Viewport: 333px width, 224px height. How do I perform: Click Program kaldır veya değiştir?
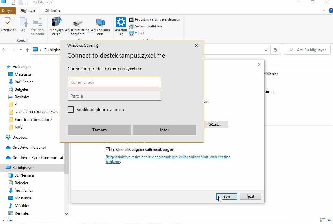(x=155, y=19)
